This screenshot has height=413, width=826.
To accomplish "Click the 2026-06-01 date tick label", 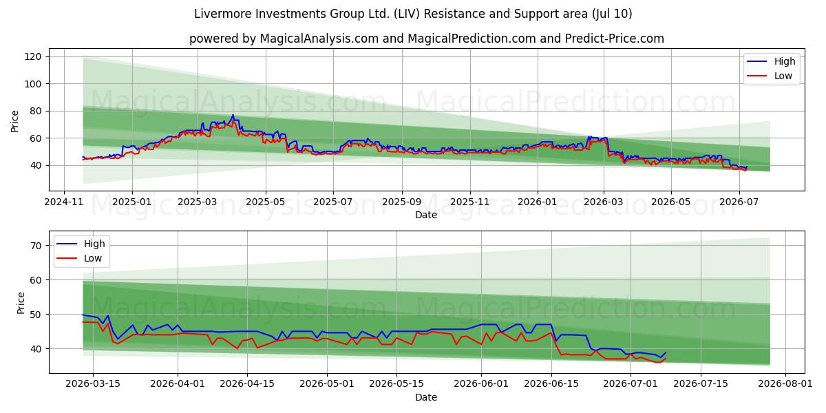I will (481, 384).
